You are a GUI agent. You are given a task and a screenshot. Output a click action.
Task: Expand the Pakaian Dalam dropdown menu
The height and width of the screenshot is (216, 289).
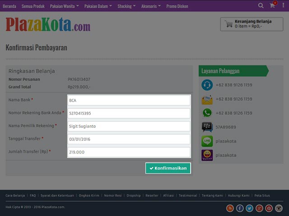tap(98, 6)
